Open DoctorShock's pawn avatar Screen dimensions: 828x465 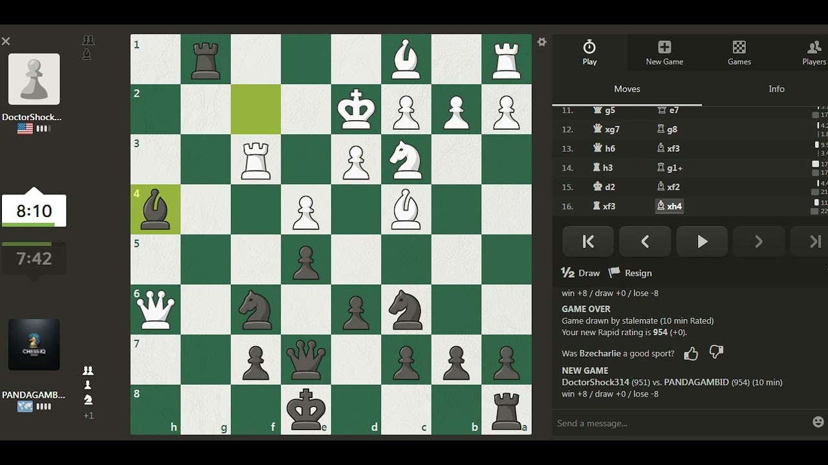[x=34, y=79]
